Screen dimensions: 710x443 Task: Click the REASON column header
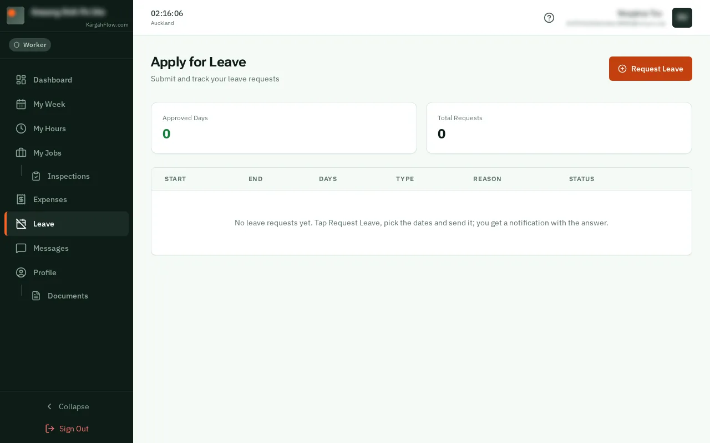click(487, 179)
